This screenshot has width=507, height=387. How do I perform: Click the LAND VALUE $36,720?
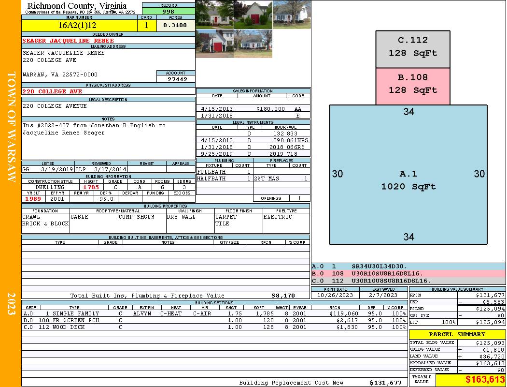coord(492,356)
